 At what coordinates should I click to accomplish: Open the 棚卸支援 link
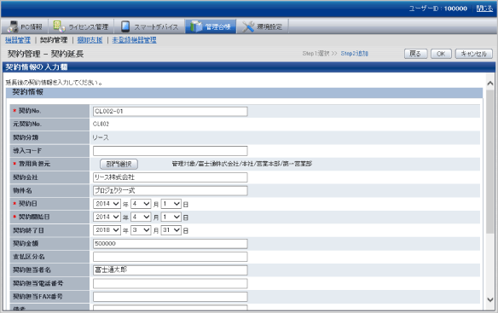pyautogui.click(x=90, y=40)
